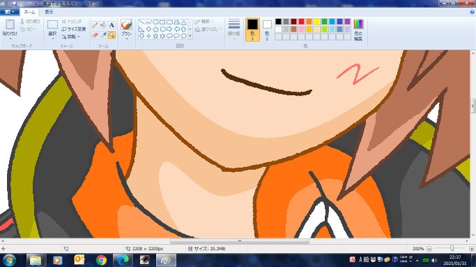476x267 pixels.
Task: Choose the Five-point star shape
Action: (x=155, y=36)
